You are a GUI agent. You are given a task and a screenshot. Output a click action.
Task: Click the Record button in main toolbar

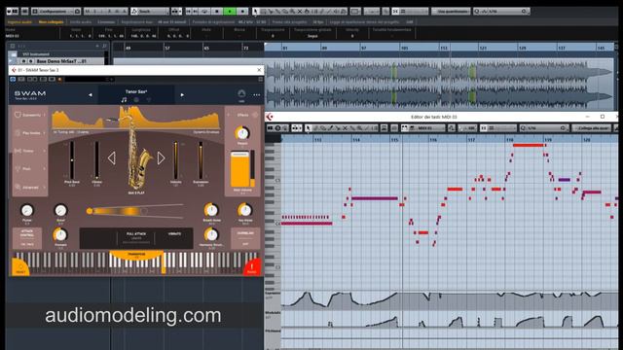pos(243,11)
